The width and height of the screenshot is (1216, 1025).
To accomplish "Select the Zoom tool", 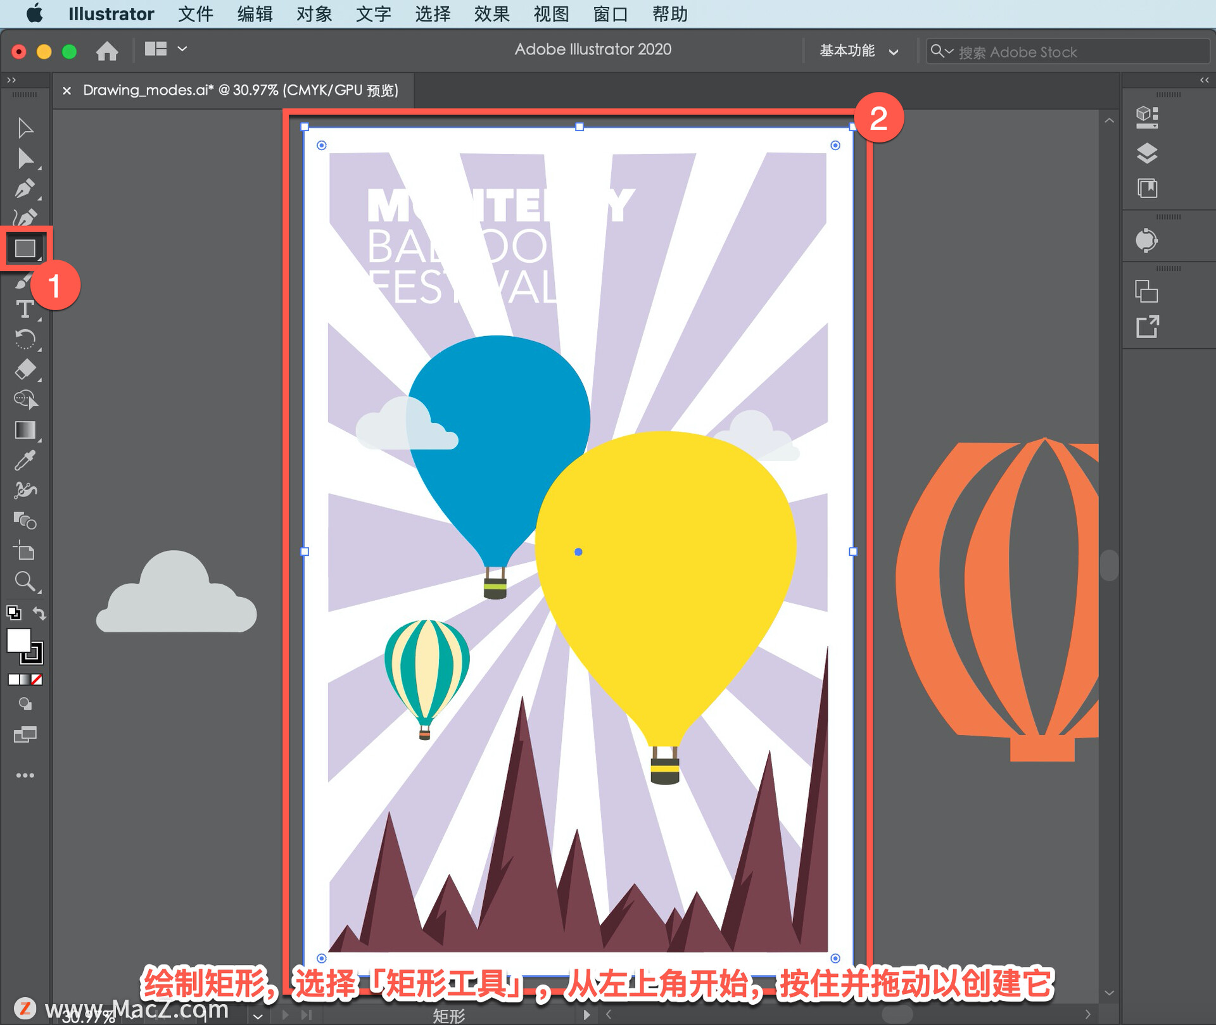I will click(25, 581).
